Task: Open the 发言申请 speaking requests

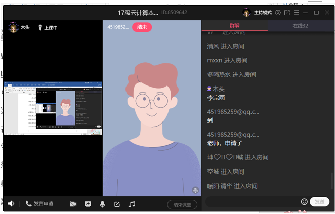Action: 40,204
